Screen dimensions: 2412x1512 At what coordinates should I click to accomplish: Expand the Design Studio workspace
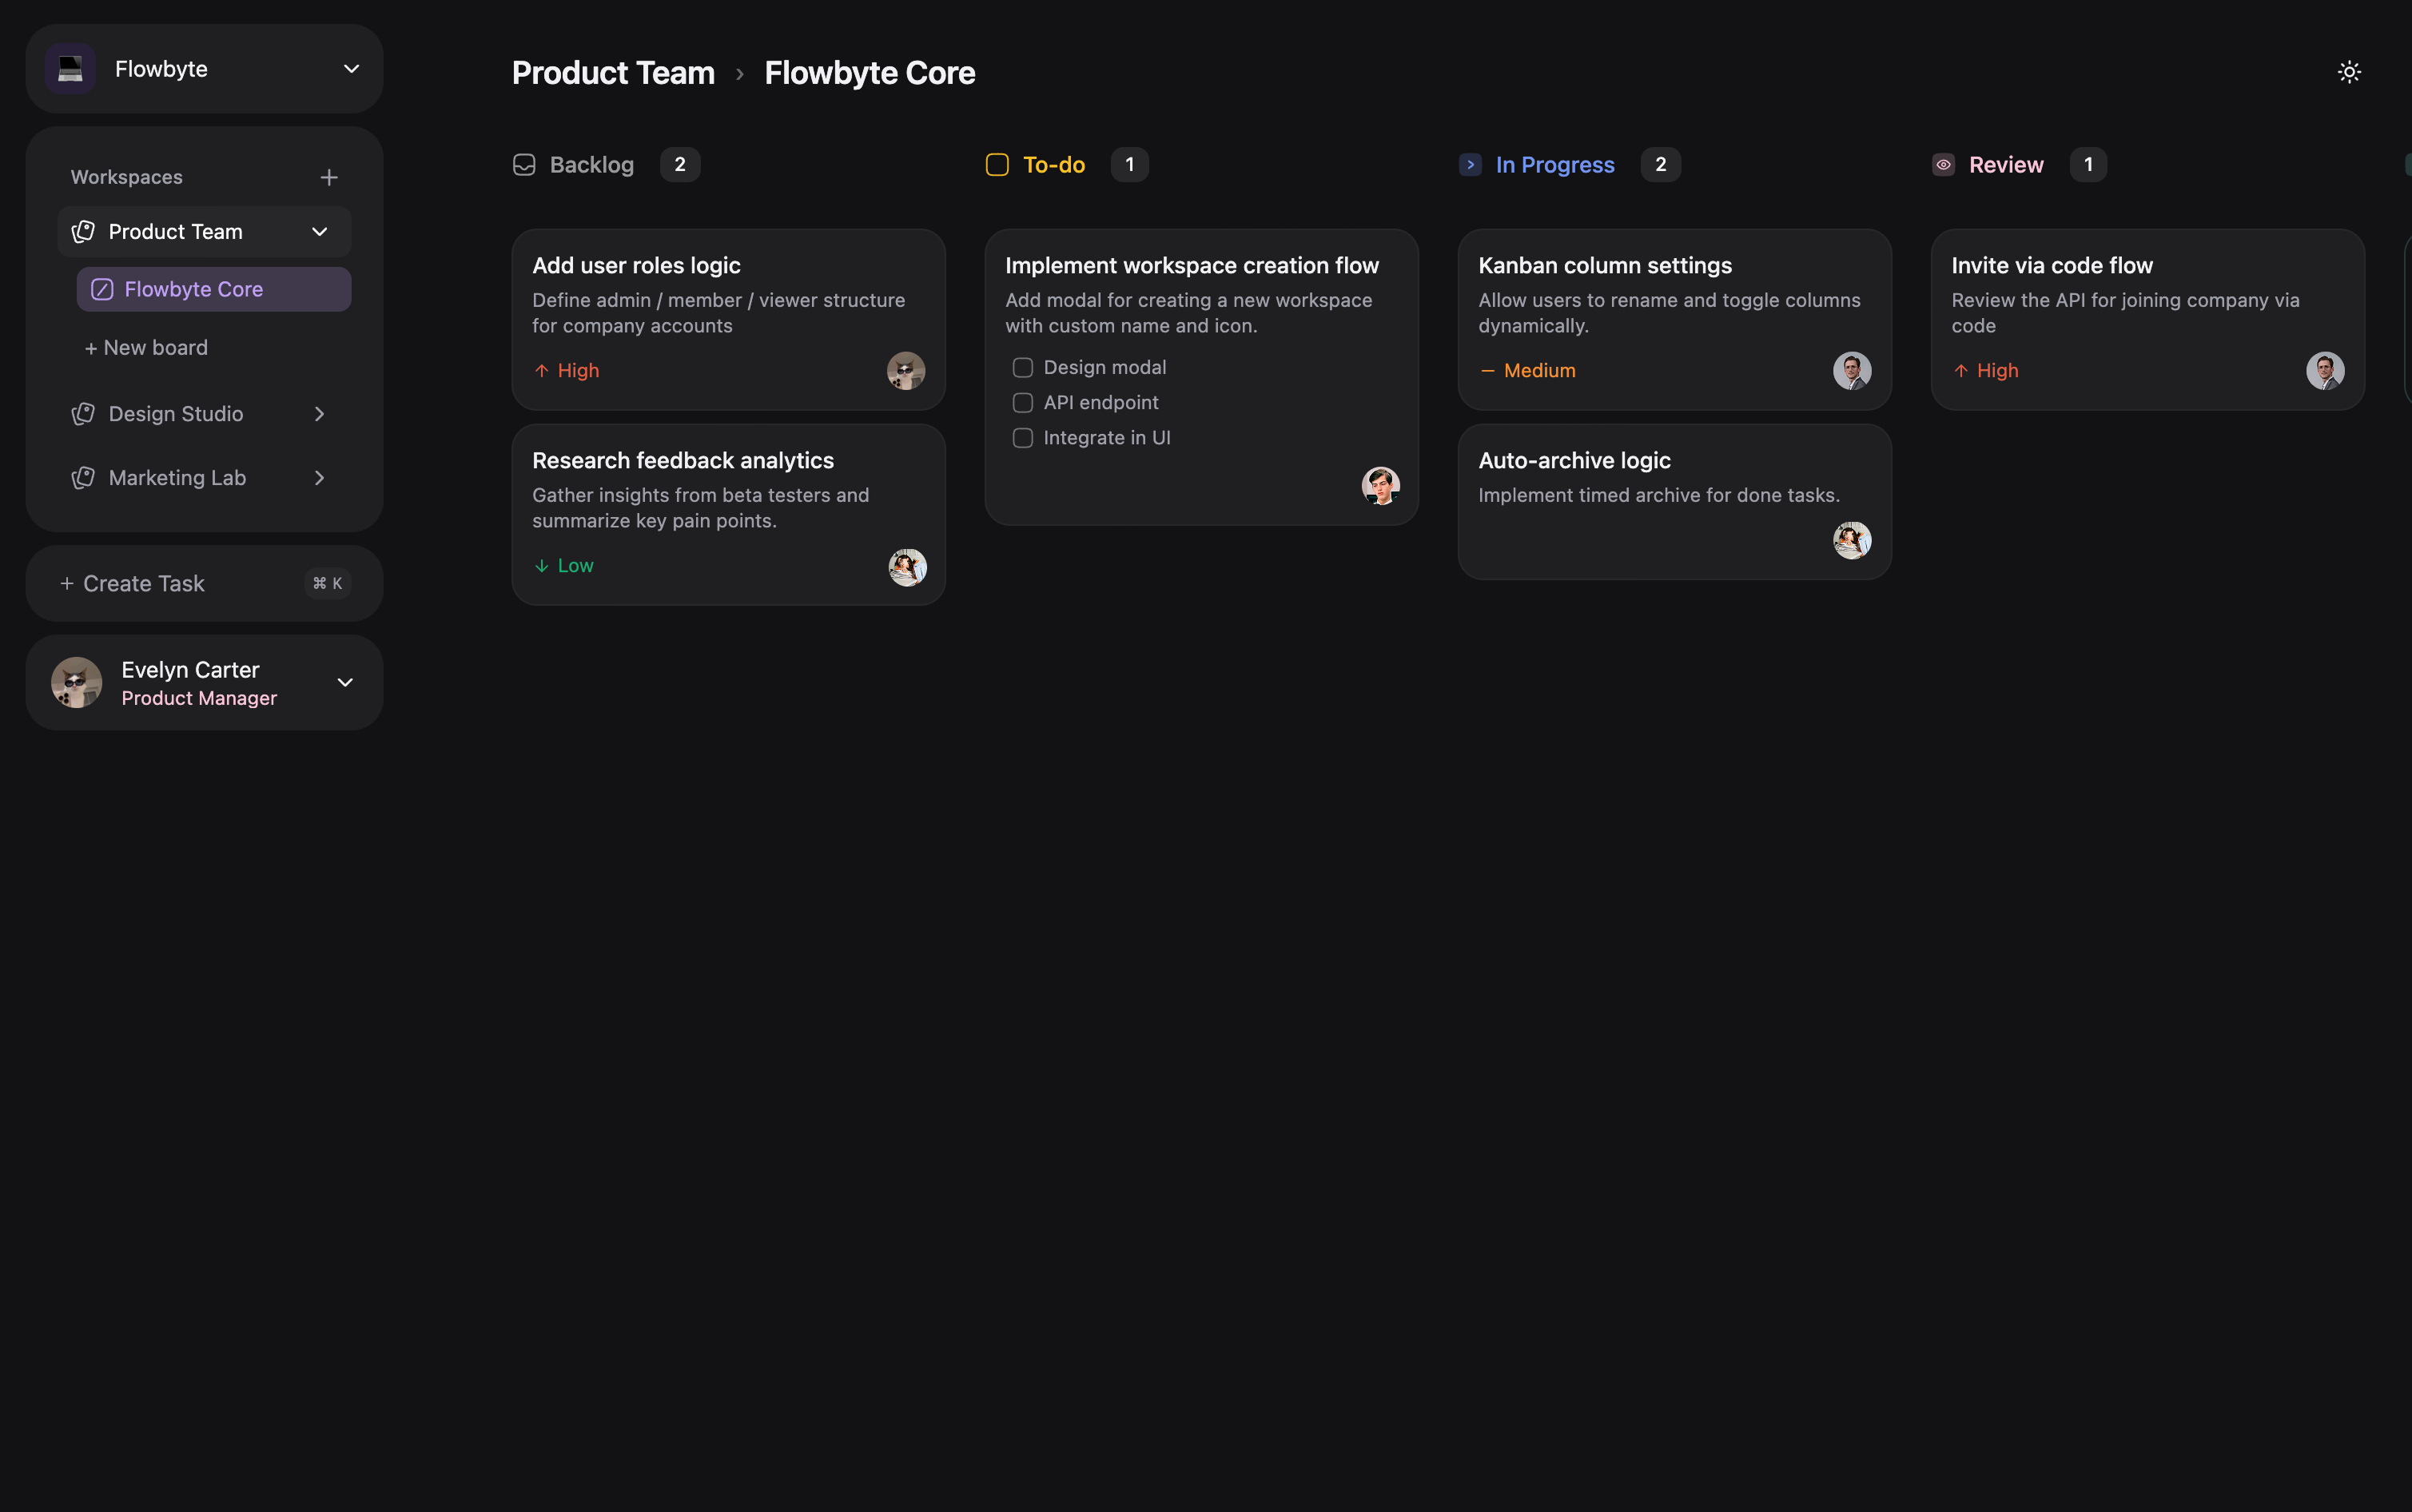coord(319,414)
